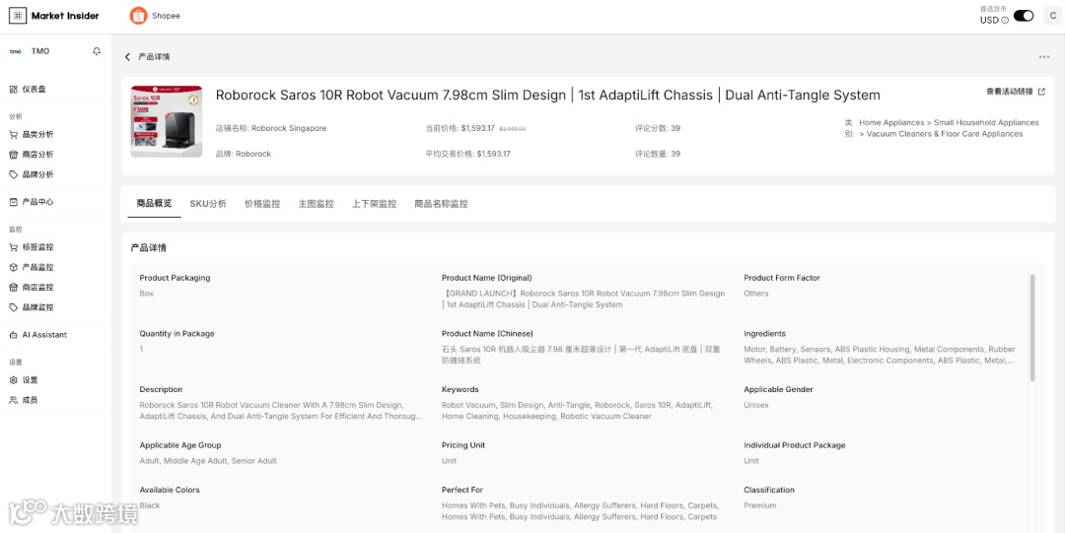Click the notification bell icon
Screen dimensions: 1065x533
tap(97, 51)
